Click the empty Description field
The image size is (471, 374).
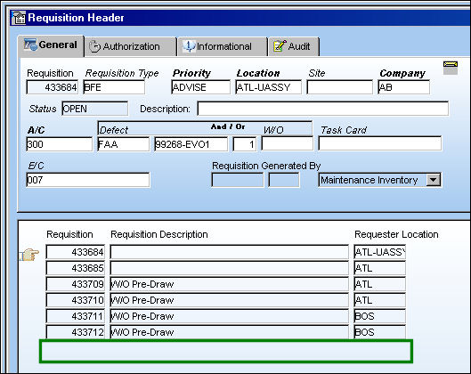323,109
